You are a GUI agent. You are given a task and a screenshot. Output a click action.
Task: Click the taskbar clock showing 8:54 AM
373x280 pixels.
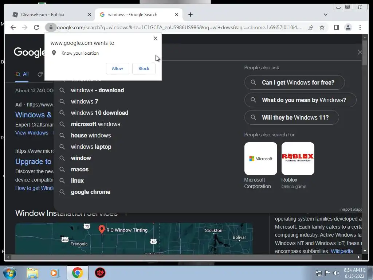(x=354, y=273)
